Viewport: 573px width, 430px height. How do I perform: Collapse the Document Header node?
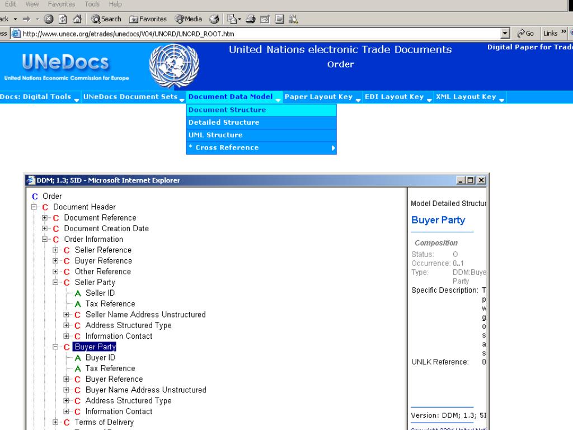[34, 207]
